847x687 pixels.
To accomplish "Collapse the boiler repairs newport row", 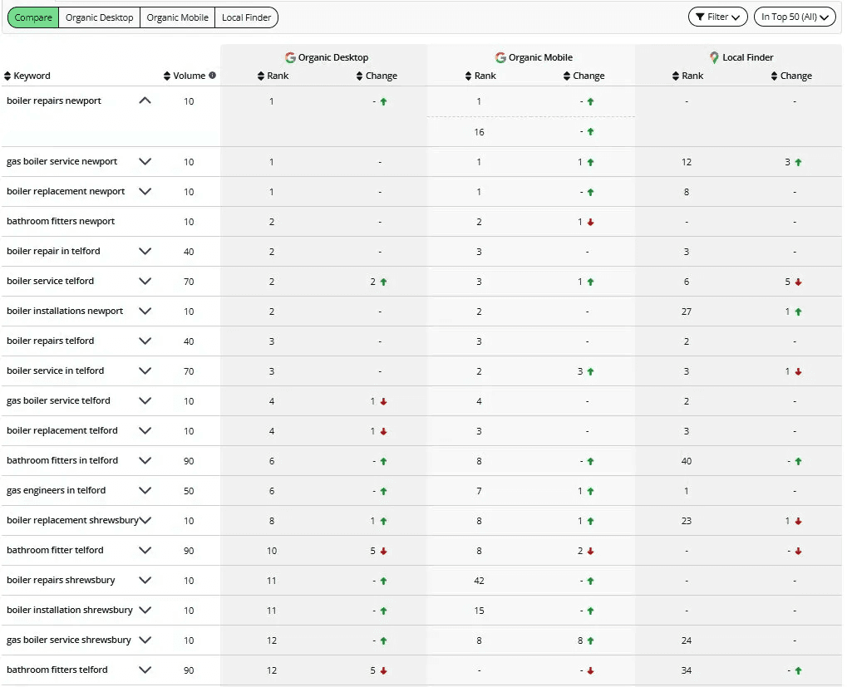I will point(145,100).
